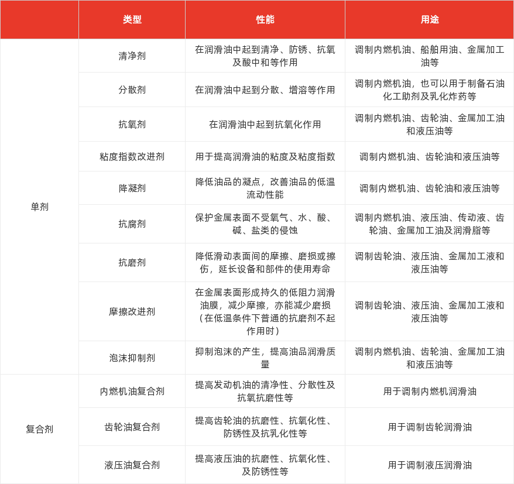
Task: Click usage cell in the 抗磨剂 row
Action: click(x=430, y=262)
